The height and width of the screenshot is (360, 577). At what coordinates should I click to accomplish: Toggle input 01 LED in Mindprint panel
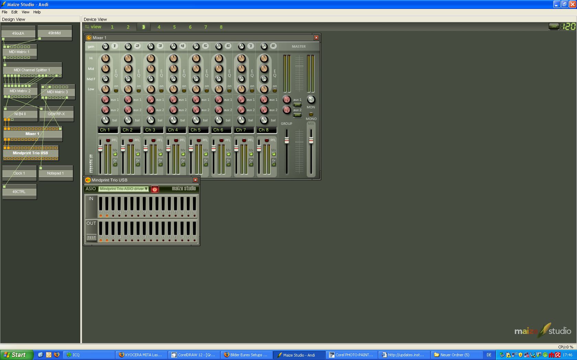tap(101, 216)
